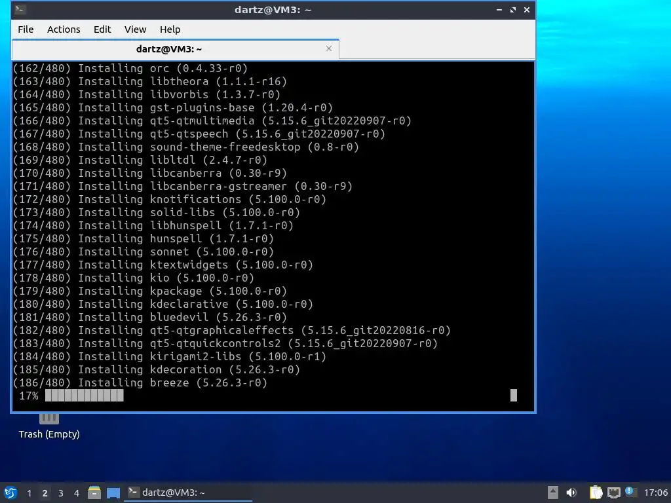Click the line installing sound-theme-freedesktop
671x503 pixels.
point(185,147)
